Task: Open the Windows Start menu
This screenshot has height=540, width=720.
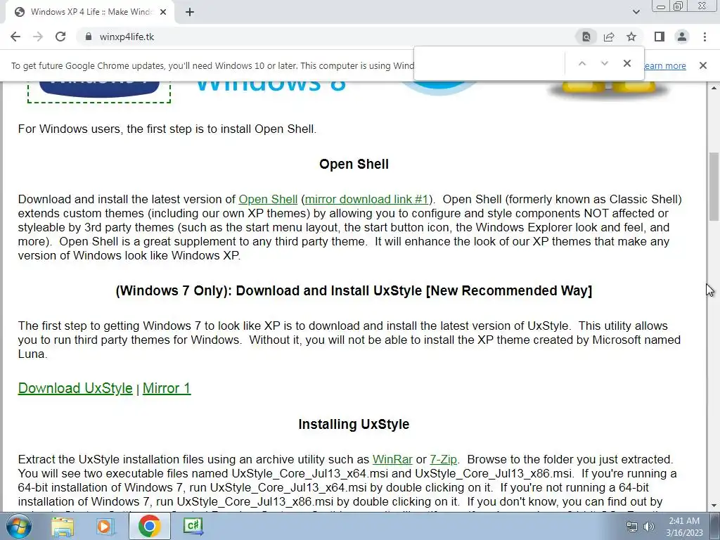Action: pos(18,526)
